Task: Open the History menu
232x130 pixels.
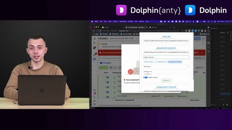Action: coord(115,22)
